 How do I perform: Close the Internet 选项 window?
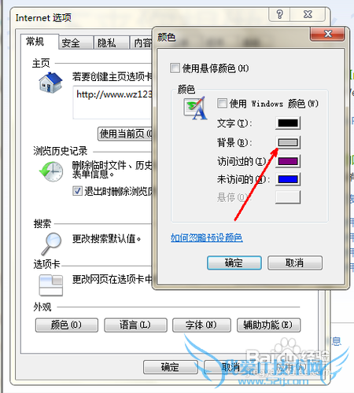pyautogui.click(x=308, y=14)
